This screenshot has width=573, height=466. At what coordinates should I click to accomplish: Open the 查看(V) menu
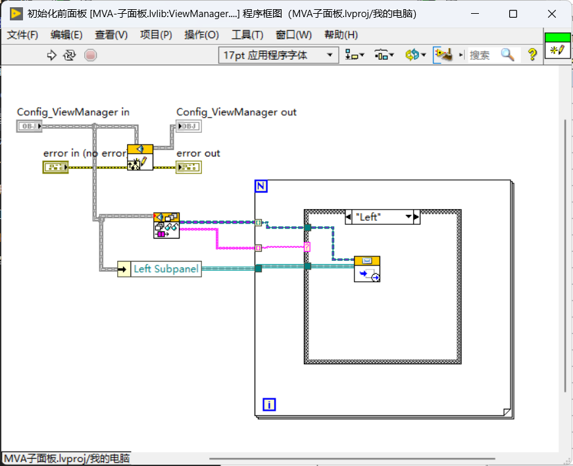point(111,35)
